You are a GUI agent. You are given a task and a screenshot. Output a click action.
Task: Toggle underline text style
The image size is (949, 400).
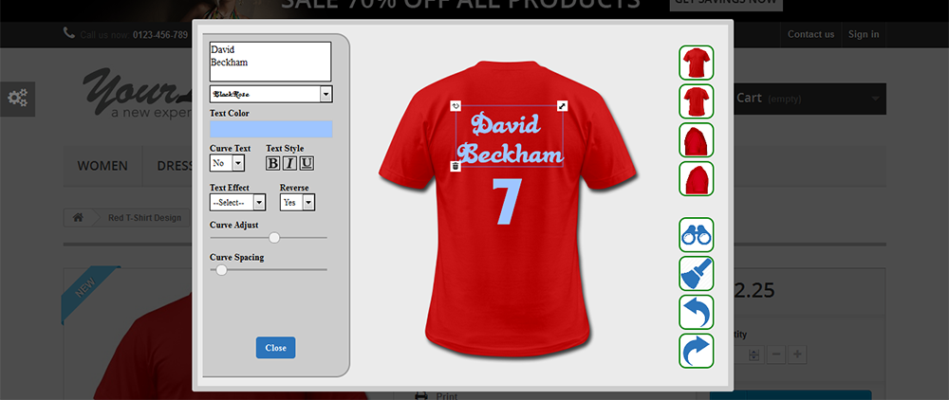click(x=307, y=163)
